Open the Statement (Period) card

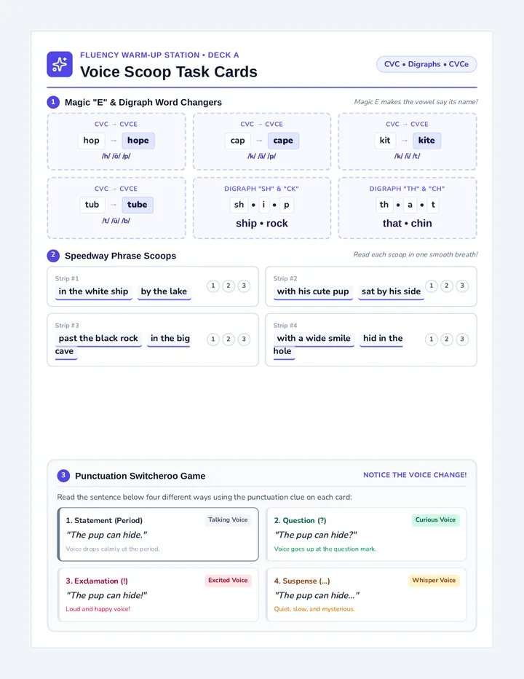coord(159,534)
